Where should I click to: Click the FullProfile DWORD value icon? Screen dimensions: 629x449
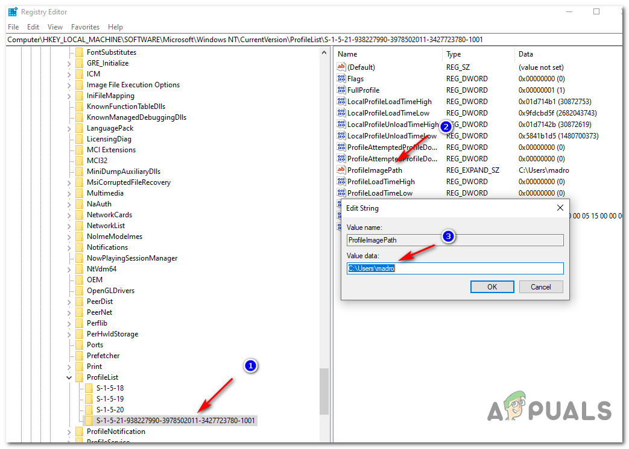click(341, 90)
